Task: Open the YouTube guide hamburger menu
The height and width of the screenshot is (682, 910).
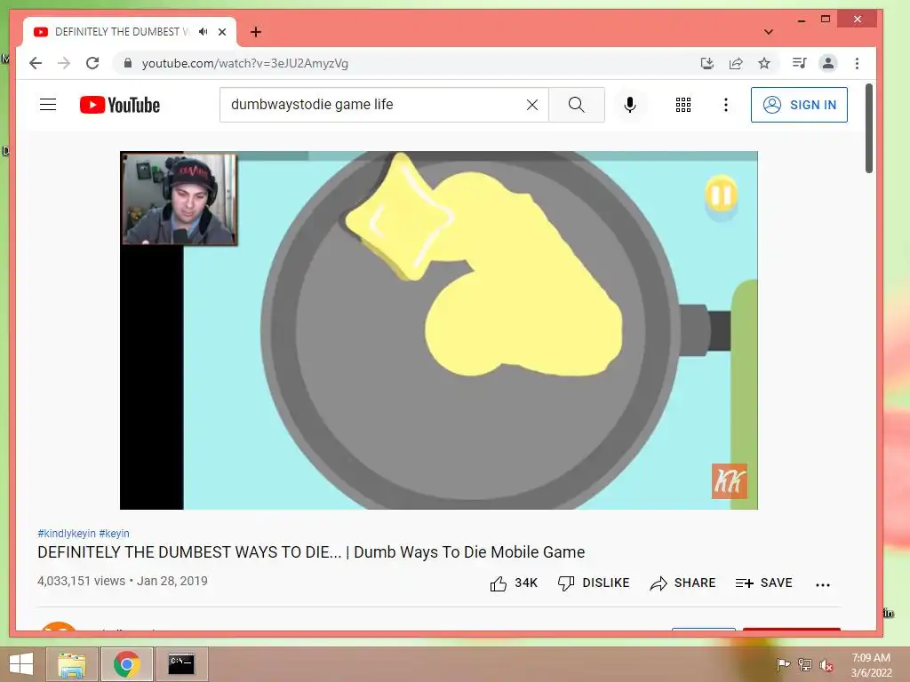Action: [x=48, y=105]
